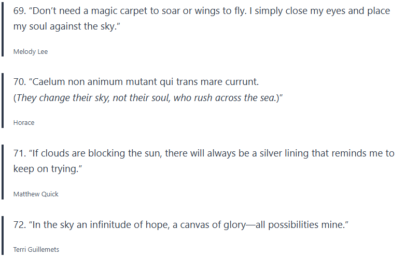The width and height of the screenshot is (419, 257).
Task: Click the quote number 69
Action: click(x=19, y=11)
